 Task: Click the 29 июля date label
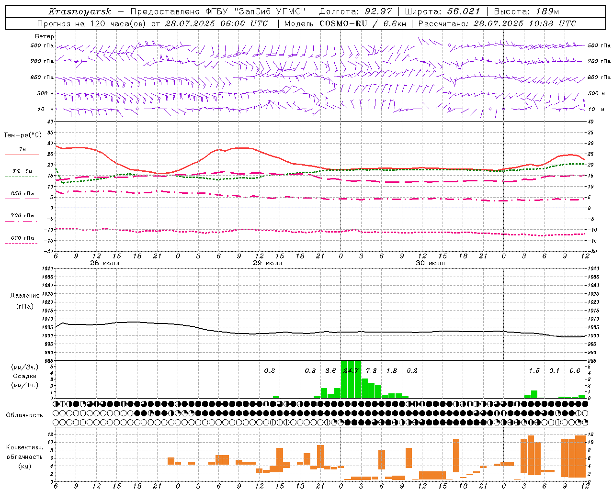click(x=268, y=263)
